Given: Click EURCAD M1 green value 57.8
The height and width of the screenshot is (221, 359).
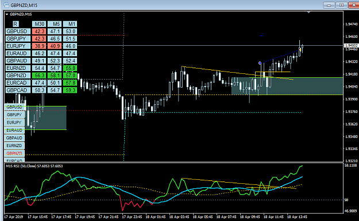Looking at the screenshot, I should [x=70, y=82].
